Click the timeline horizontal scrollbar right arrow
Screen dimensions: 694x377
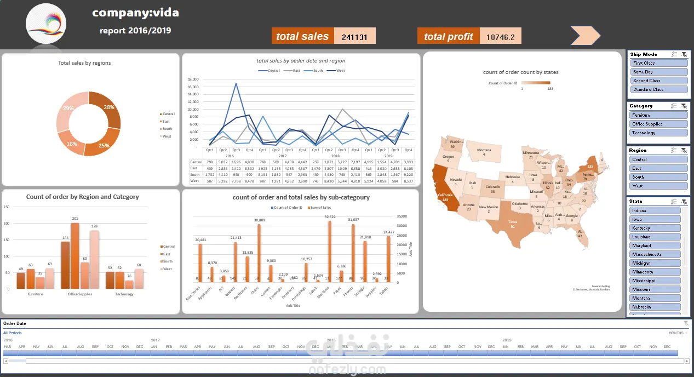(x=687, y=361)
